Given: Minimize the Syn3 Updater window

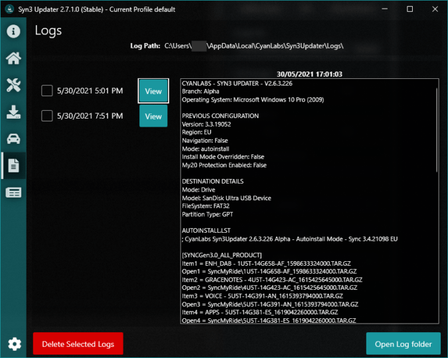Looking at the screenshot, I should click(384, 9).
